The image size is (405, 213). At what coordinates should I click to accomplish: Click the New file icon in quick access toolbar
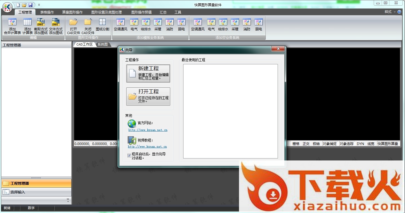pyautogui.click(x=18, y=5)
